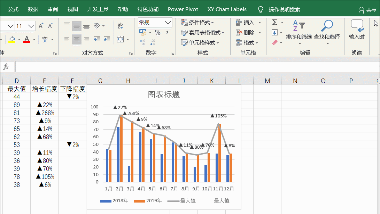
Task: Open font settings dialog launcher
Action: [x=55, y=53]
